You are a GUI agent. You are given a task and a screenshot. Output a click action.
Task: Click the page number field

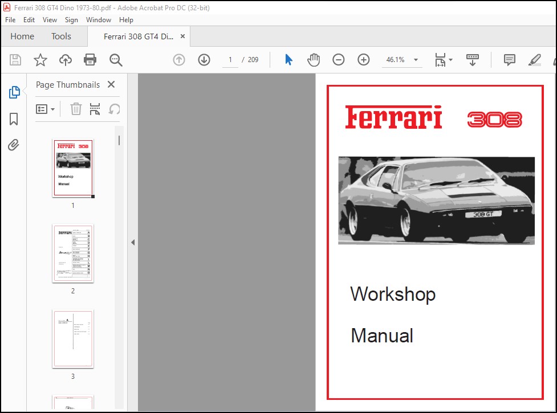tap(230, 60)
